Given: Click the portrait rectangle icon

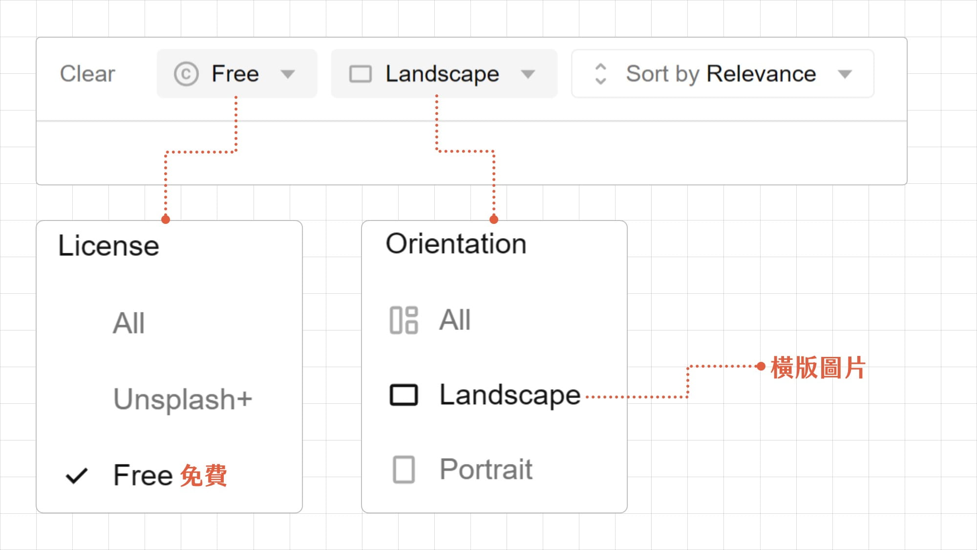Looking at the screenshot, I should pos(404,469).
